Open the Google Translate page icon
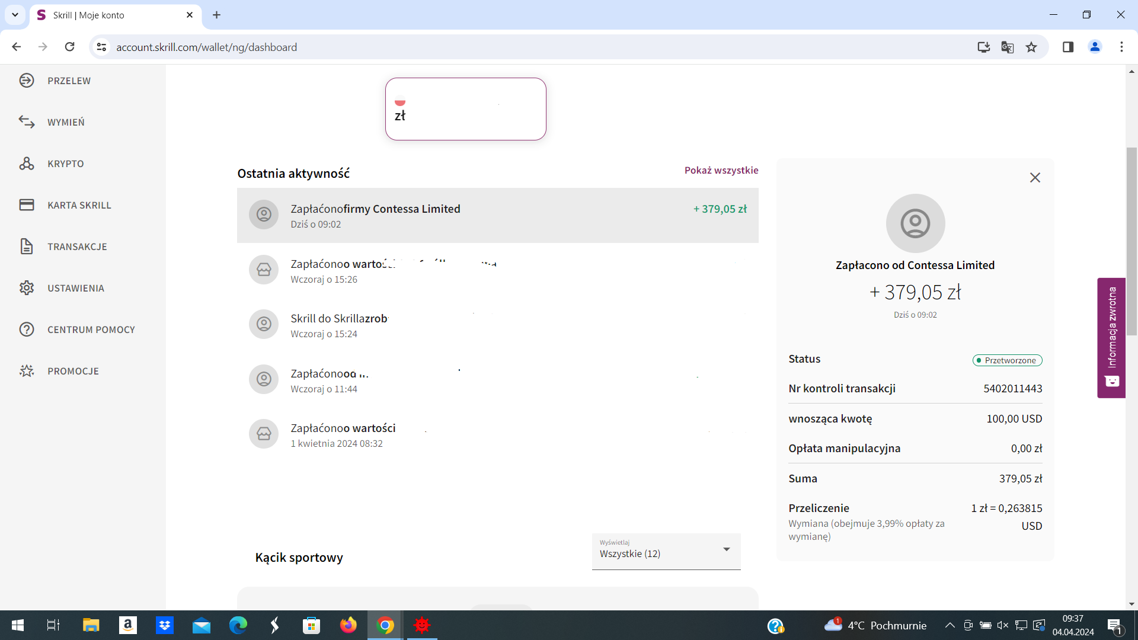The image size is (1138, 640). coord(1007,47)
